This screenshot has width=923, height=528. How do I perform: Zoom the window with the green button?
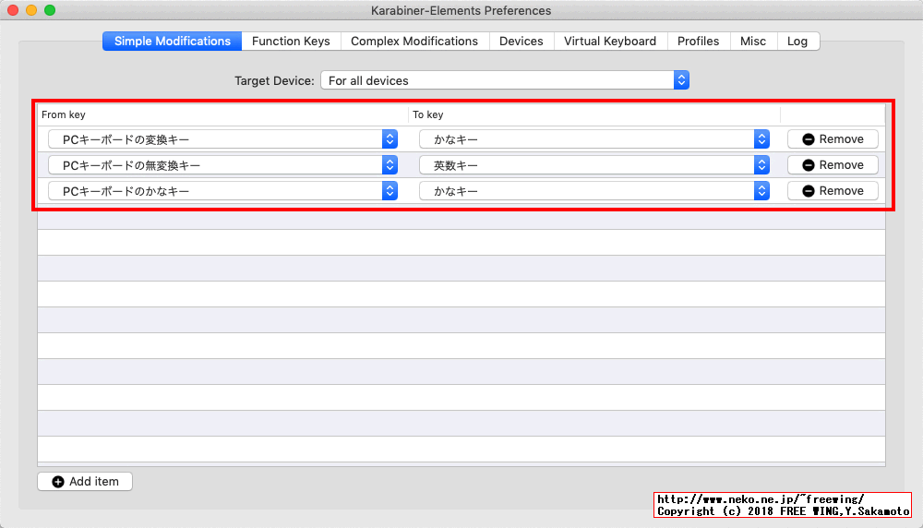point(50,10)
